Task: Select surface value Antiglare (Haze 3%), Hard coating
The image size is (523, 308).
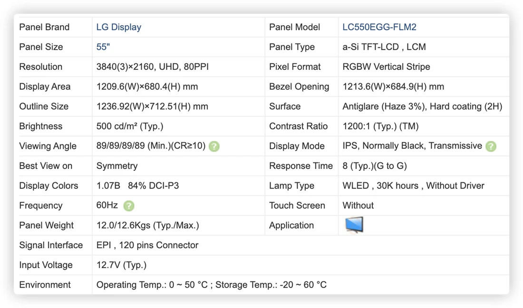Action: tap(422, 107)
